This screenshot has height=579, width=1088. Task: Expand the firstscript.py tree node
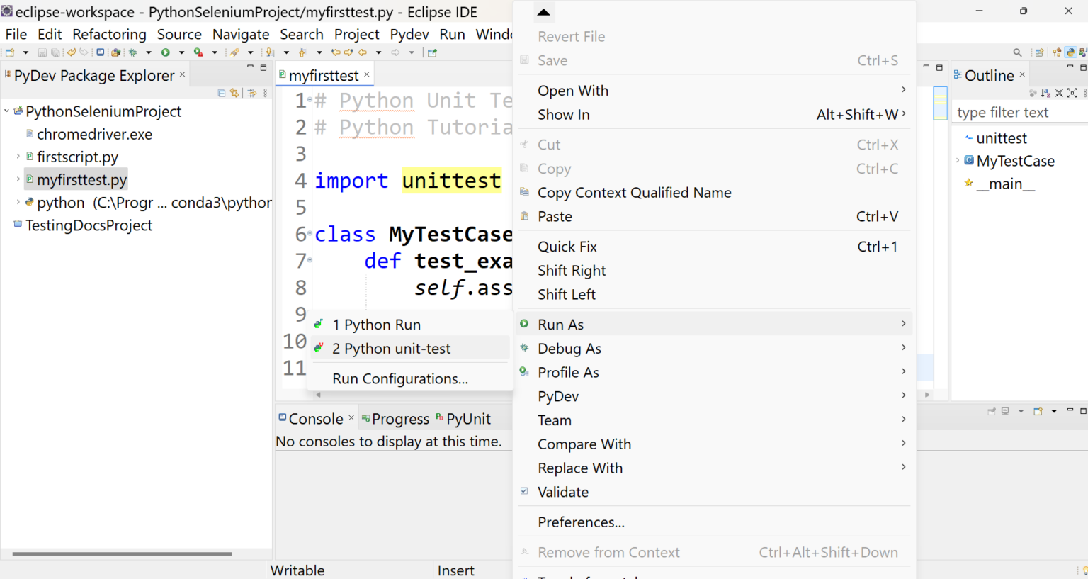(x=18, y=157)
